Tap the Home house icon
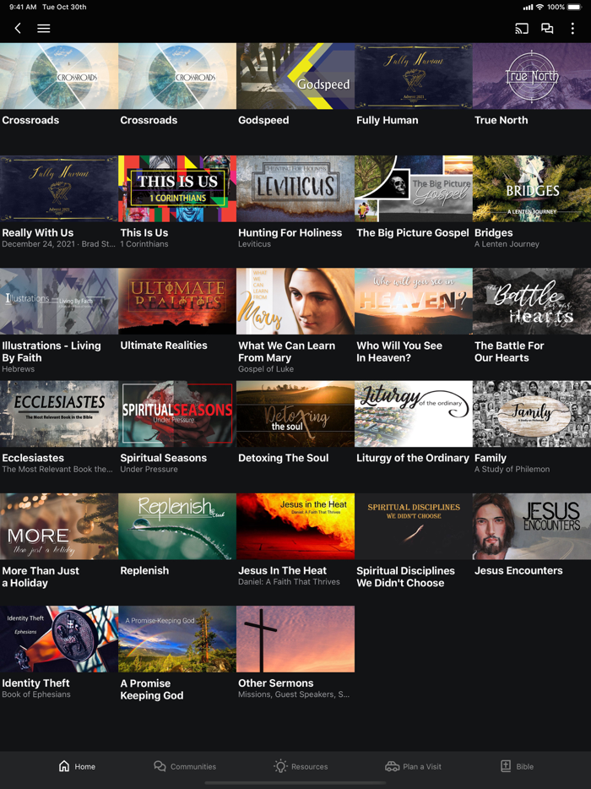591x789 pixels. [64, 766]
